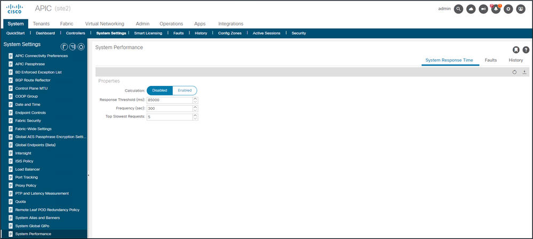The width and height of the screenshot is (533, 239).
Task: Open help via the question mark icon
Action: [x=526, y=50]
